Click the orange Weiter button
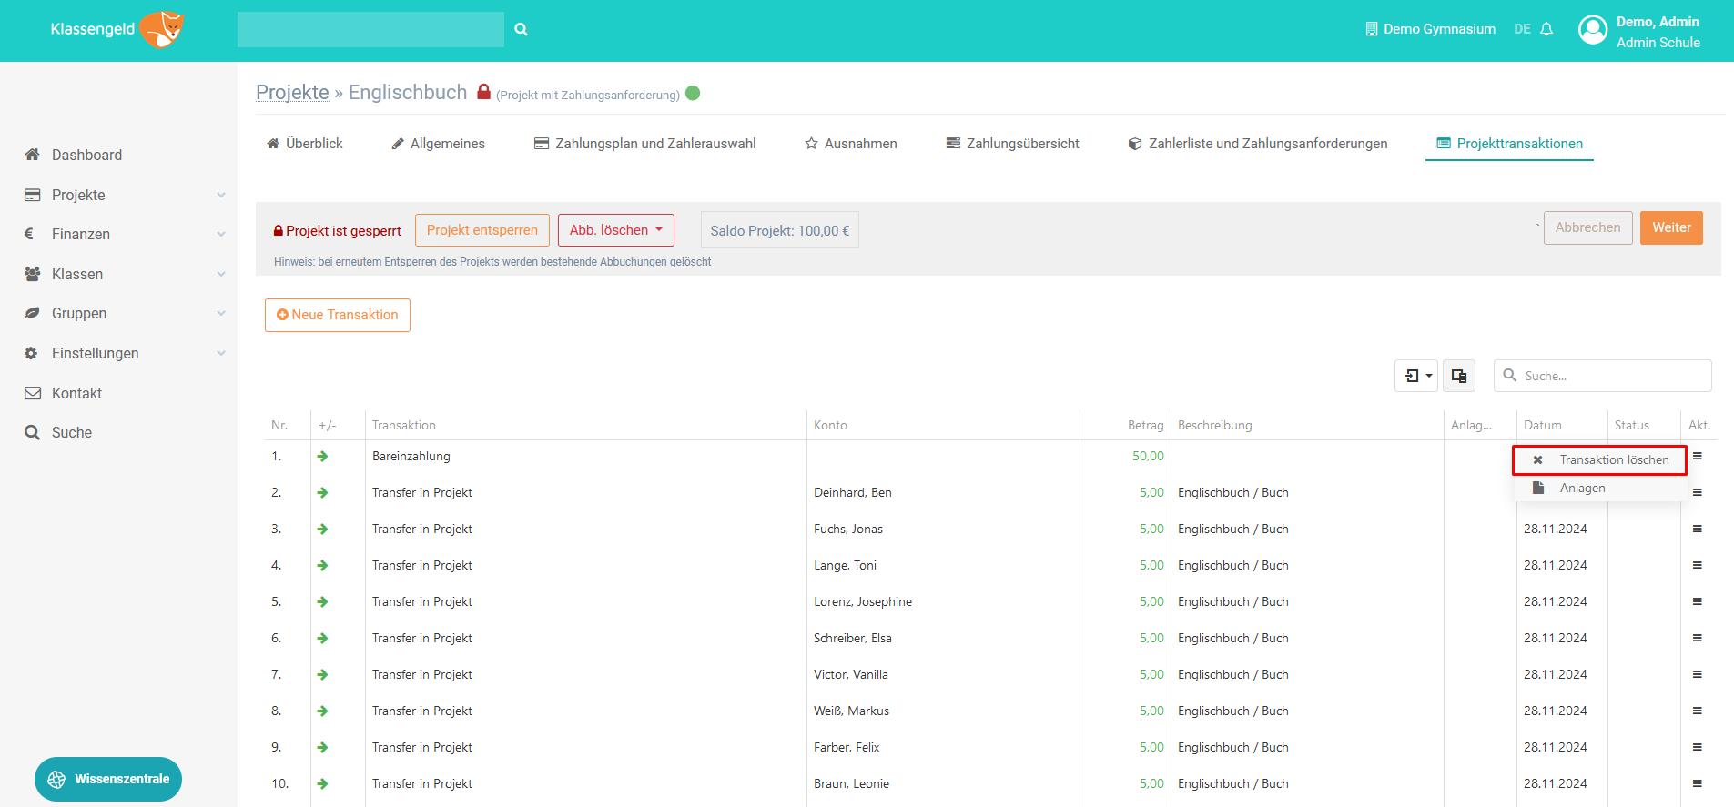The image size is (1734, 807). click(1672, 227)
